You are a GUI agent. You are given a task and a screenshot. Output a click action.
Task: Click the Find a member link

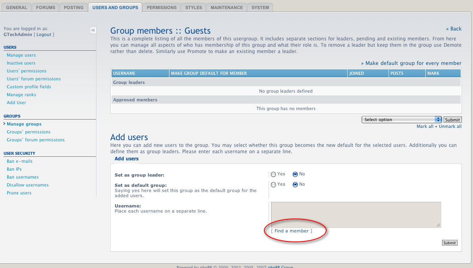tap(291, 231)
